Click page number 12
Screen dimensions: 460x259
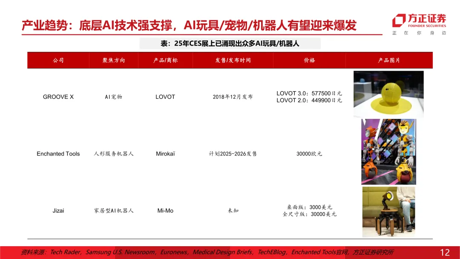[445, 252]
